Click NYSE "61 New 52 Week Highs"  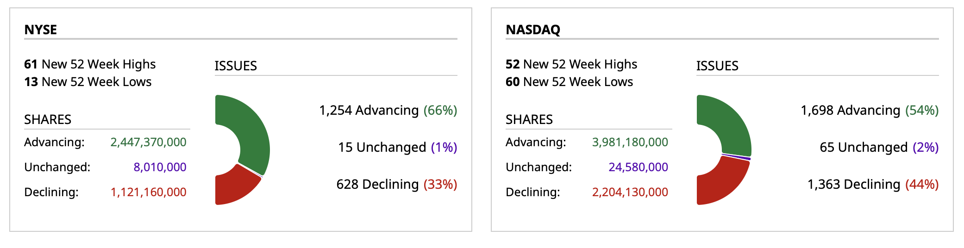(x=90, y=64)
